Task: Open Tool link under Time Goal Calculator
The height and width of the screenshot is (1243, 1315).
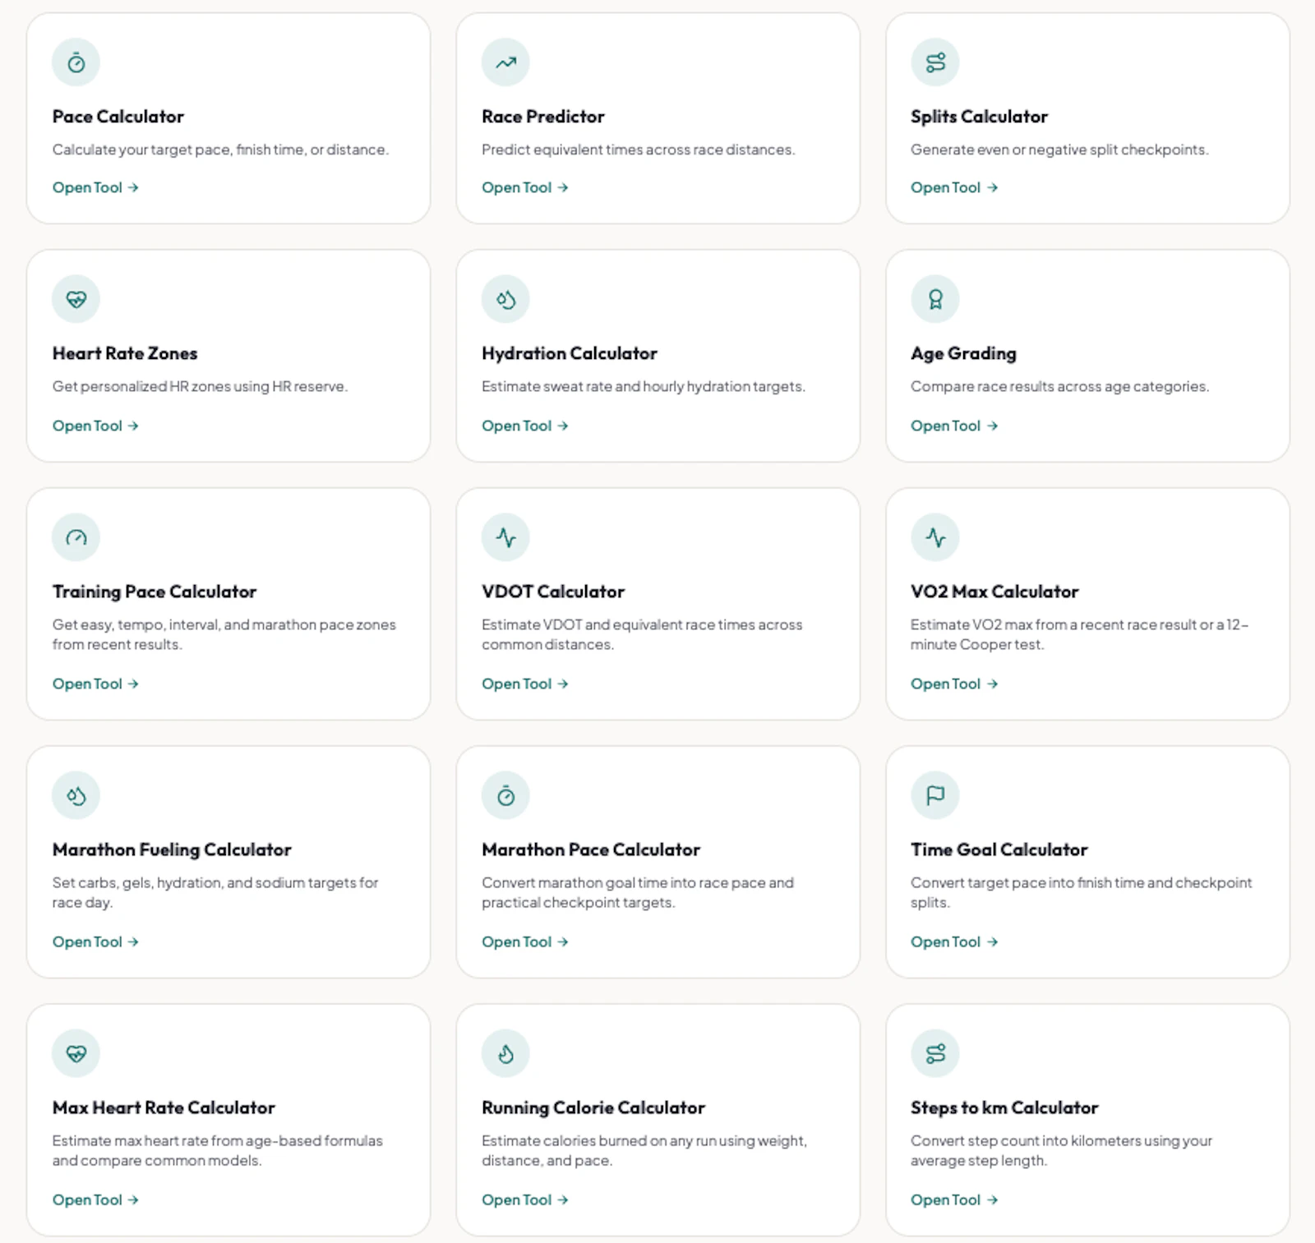Action: (x=954, y=941)
